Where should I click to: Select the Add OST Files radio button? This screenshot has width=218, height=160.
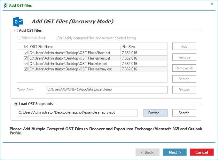[16, 30]
